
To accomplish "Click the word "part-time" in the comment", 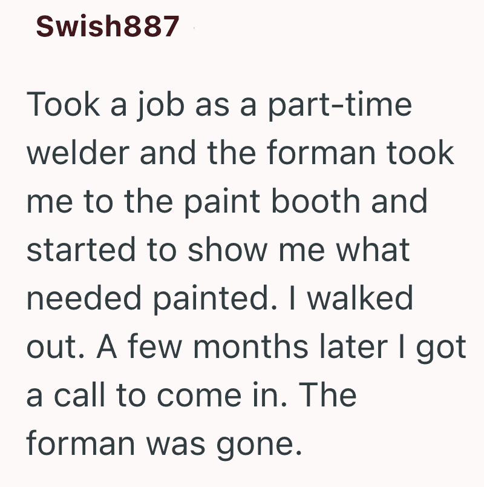I will [340, 105].
